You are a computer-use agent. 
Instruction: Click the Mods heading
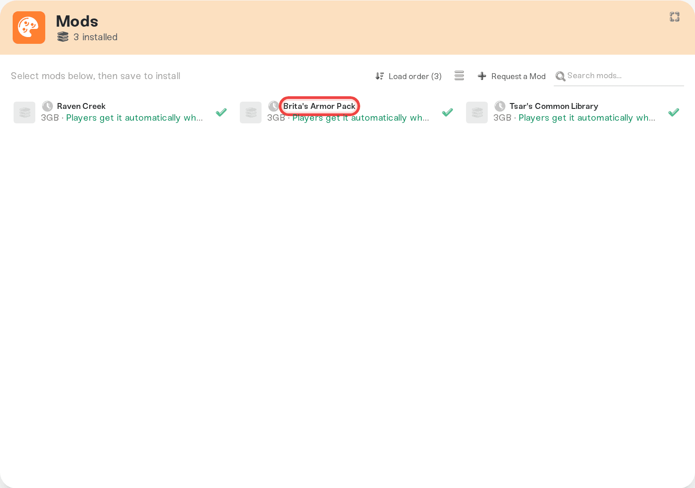pos(77,21)
